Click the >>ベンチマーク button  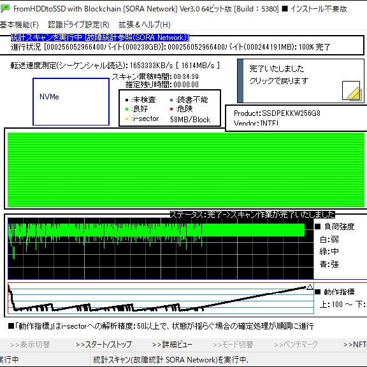pos(296,345)
